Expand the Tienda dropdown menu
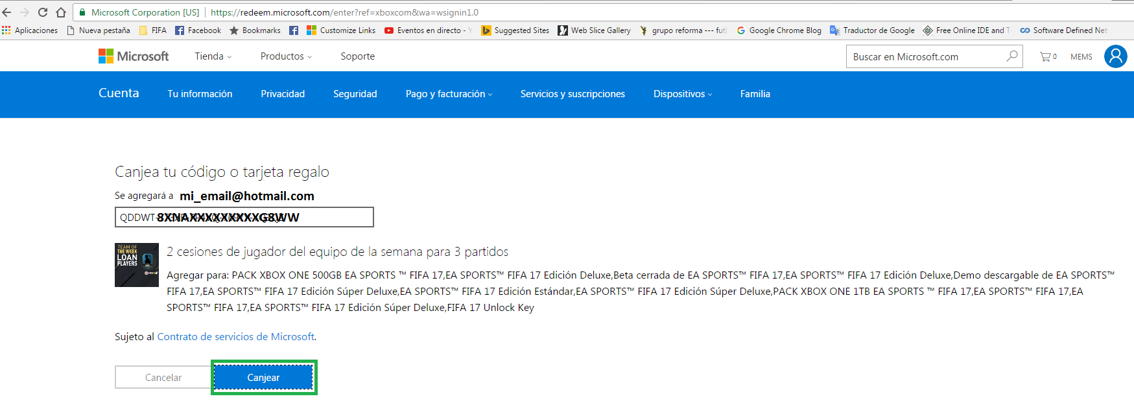This screenshot has width=1134, height=403. 213,56
